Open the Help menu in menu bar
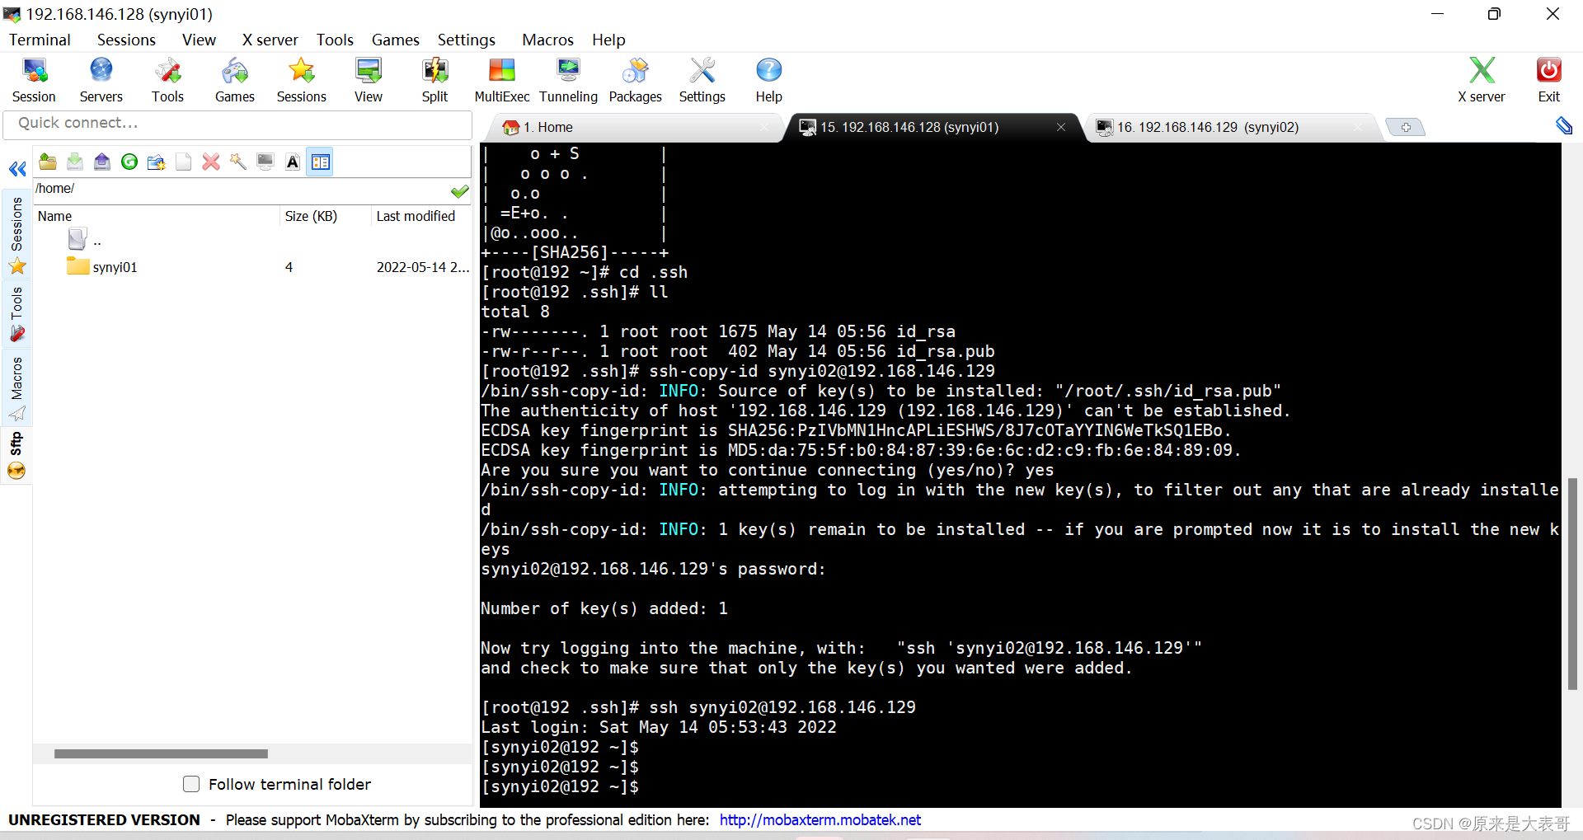1583x840 pixels. (608, 40)
